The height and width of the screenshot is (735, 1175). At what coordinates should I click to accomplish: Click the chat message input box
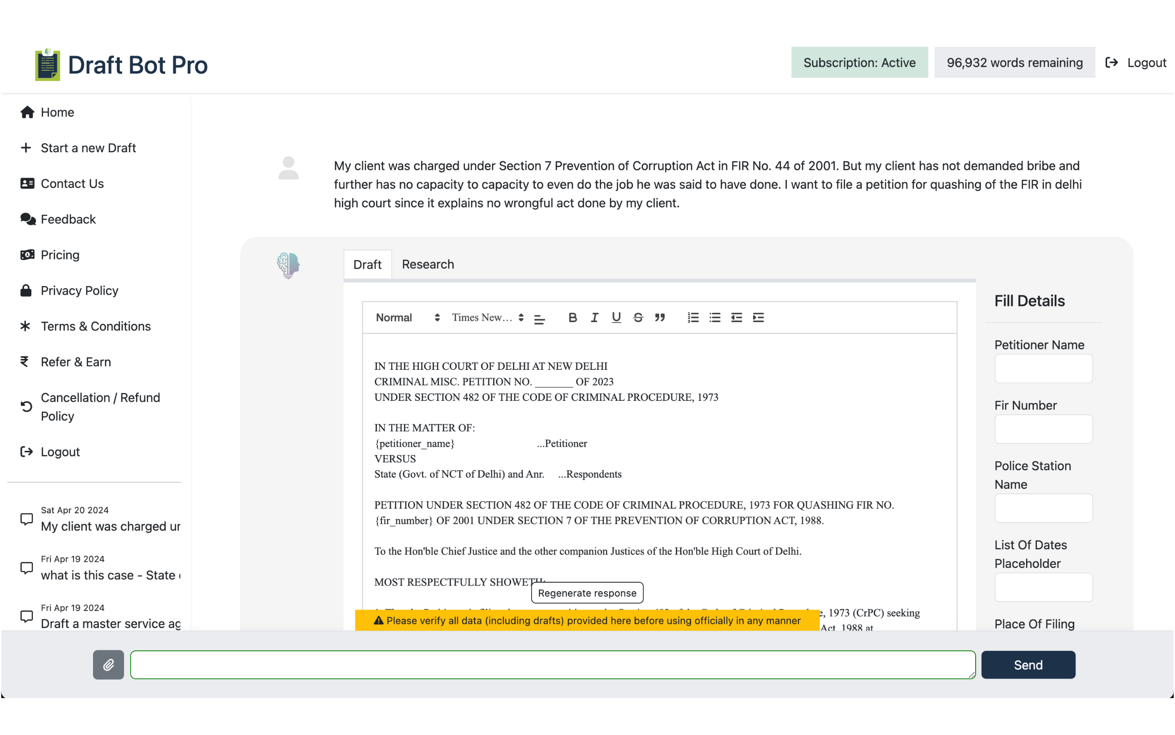tap(553, 665)
